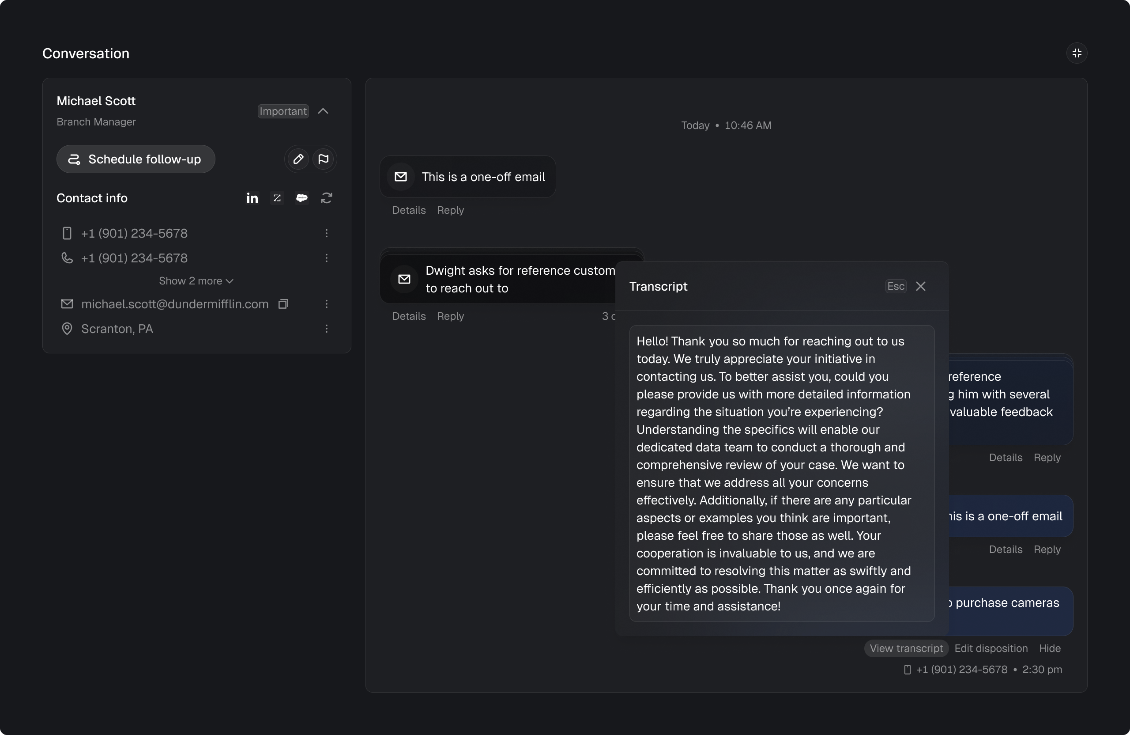This screenshot has height=735, width=1130.
Task: Refresh contact info with sync icon
Action: pyautogui.click(x=327, y=198)
